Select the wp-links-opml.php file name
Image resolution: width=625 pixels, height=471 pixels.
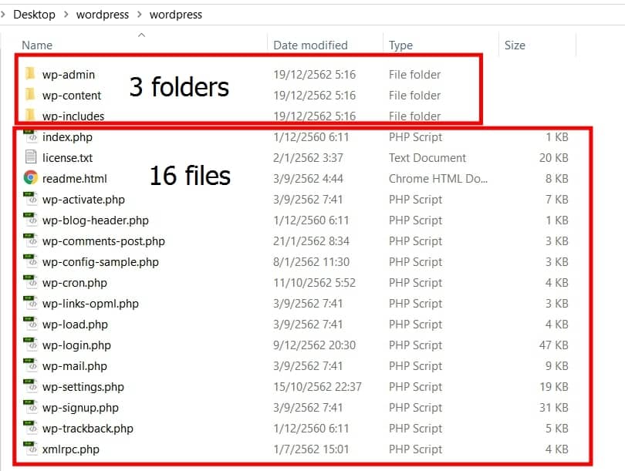[x=90, y=304]
